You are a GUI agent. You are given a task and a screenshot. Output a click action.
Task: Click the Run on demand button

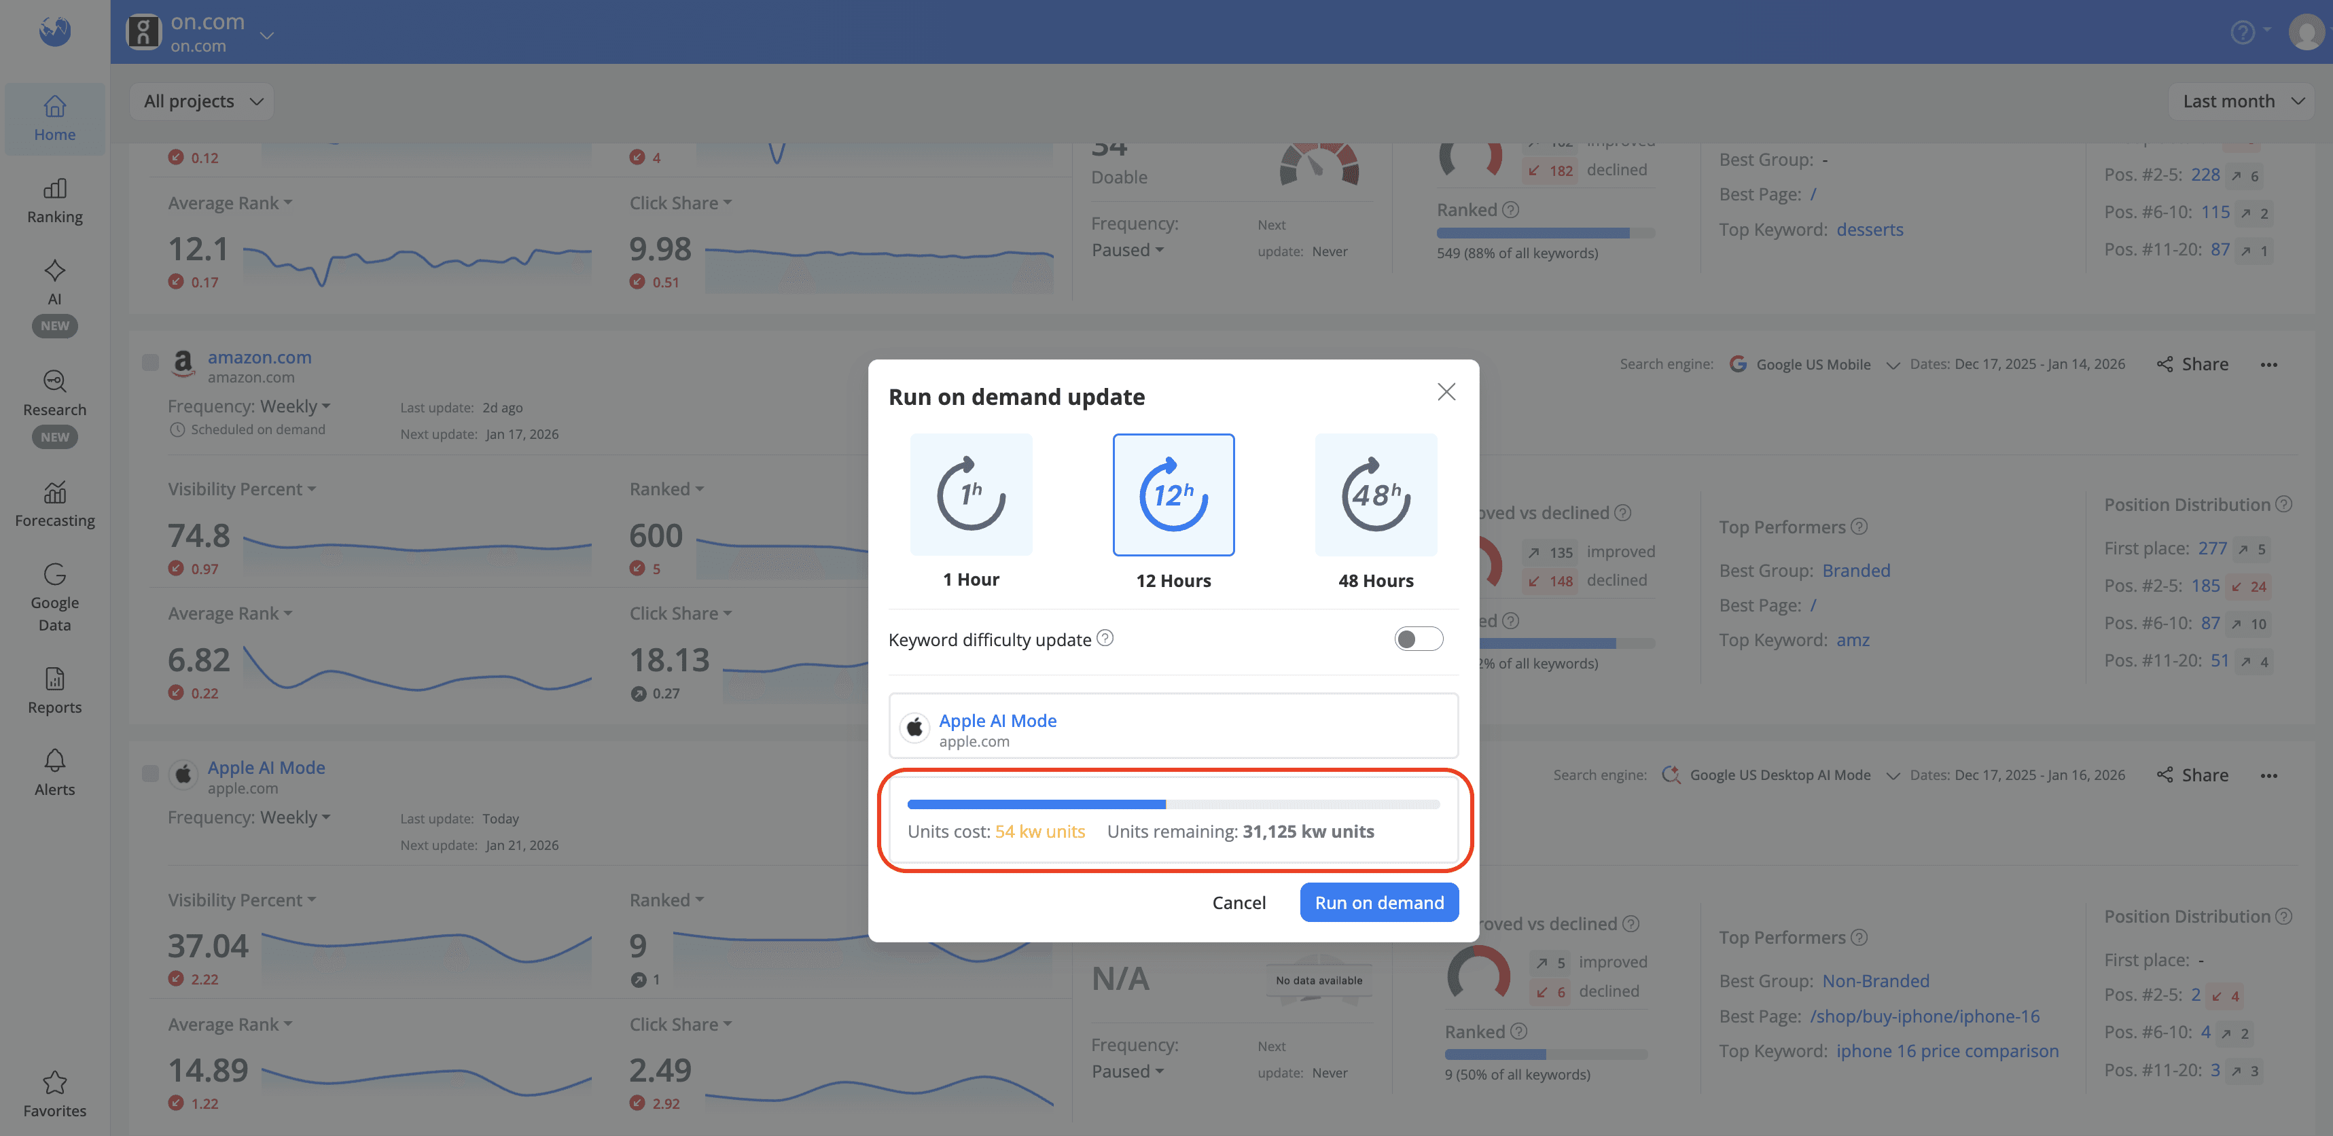pos(1378,902)
